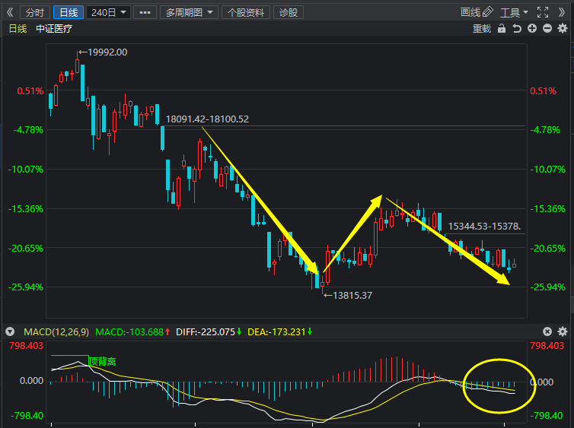Zoom in chart with plus circle icon
Viewport: 574px width, 428px height.
pos(532,29)
